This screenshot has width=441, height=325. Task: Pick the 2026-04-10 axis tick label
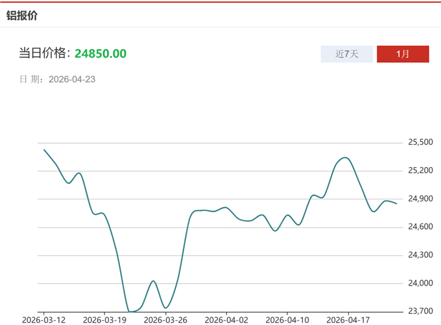[287, 319]
